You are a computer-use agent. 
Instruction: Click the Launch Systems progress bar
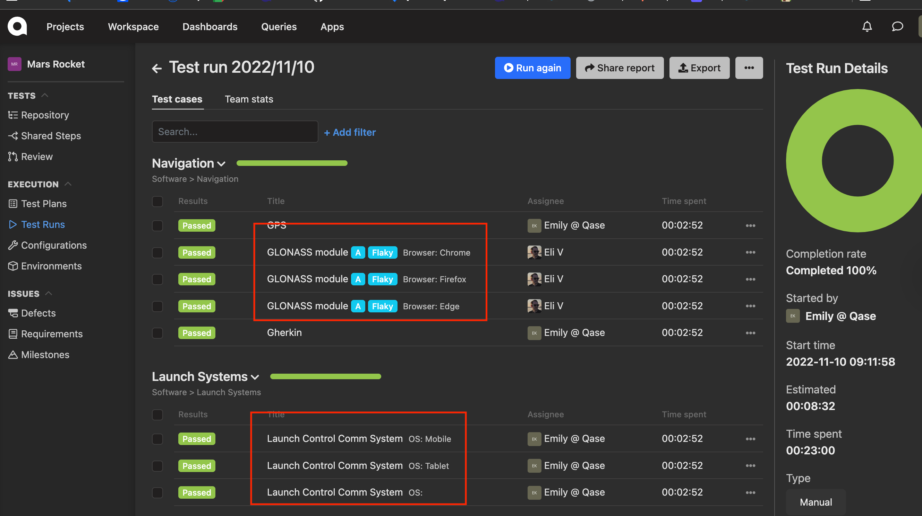coord(325,377)
